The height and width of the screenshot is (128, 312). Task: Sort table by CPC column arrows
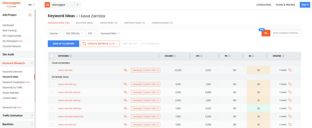coord(218,56)
